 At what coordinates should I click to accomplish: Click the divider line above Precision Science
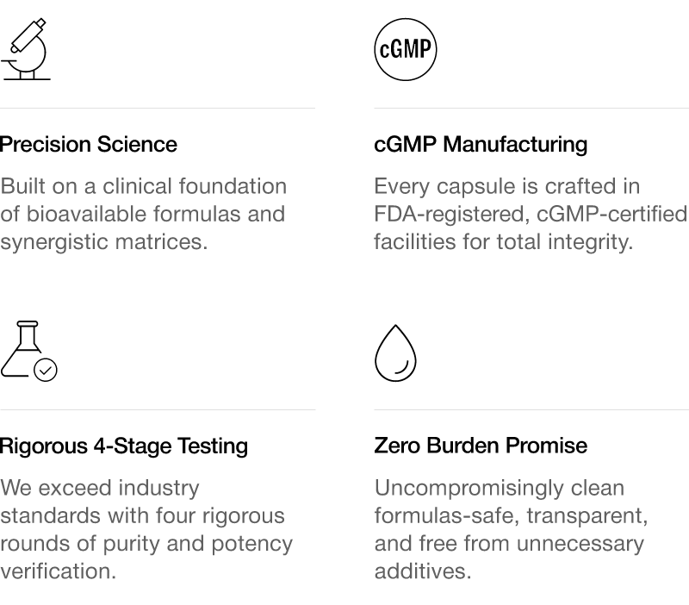[x=158, y=108]
